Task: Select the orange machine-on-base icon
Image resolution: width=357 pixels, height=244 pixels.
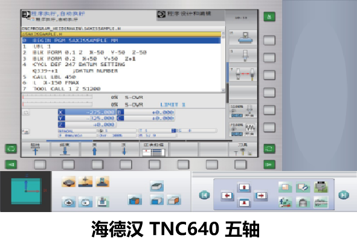Action: (x=102, y=182)
